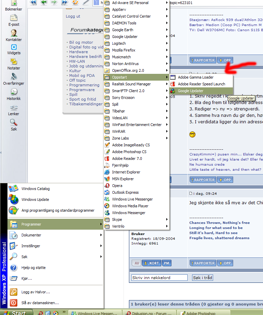Select Adobe Gamma Loader startup item

tap(201, 77)
